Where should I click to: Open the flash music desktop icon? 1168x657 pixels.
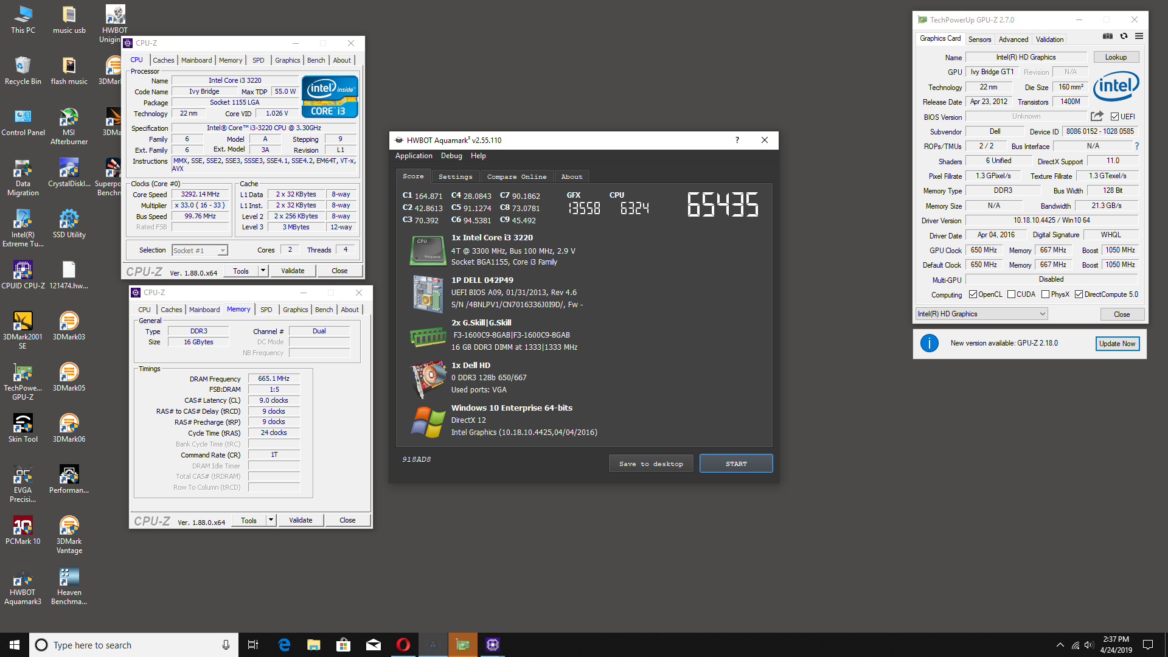69,70
